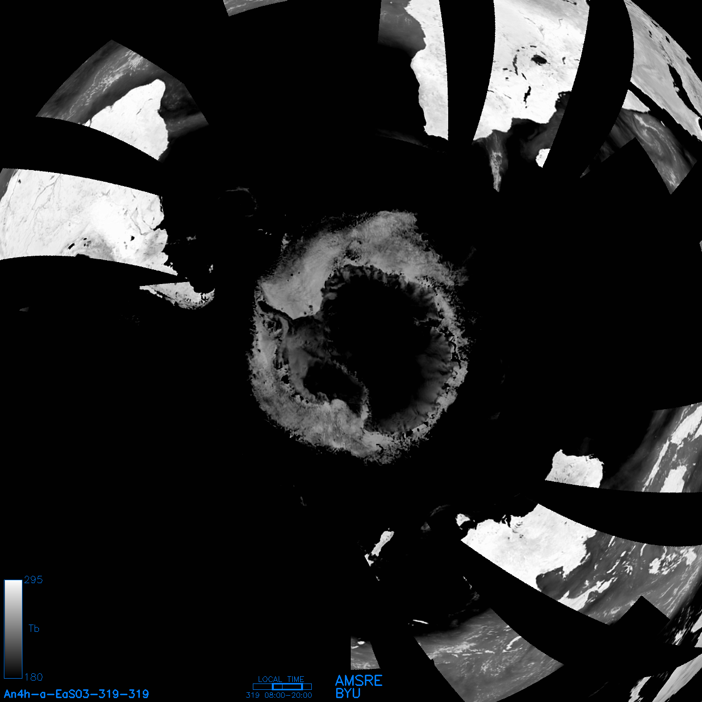Click the local time range indicator bar
Viewport: 702px width, 702px height.
point(282,687)
